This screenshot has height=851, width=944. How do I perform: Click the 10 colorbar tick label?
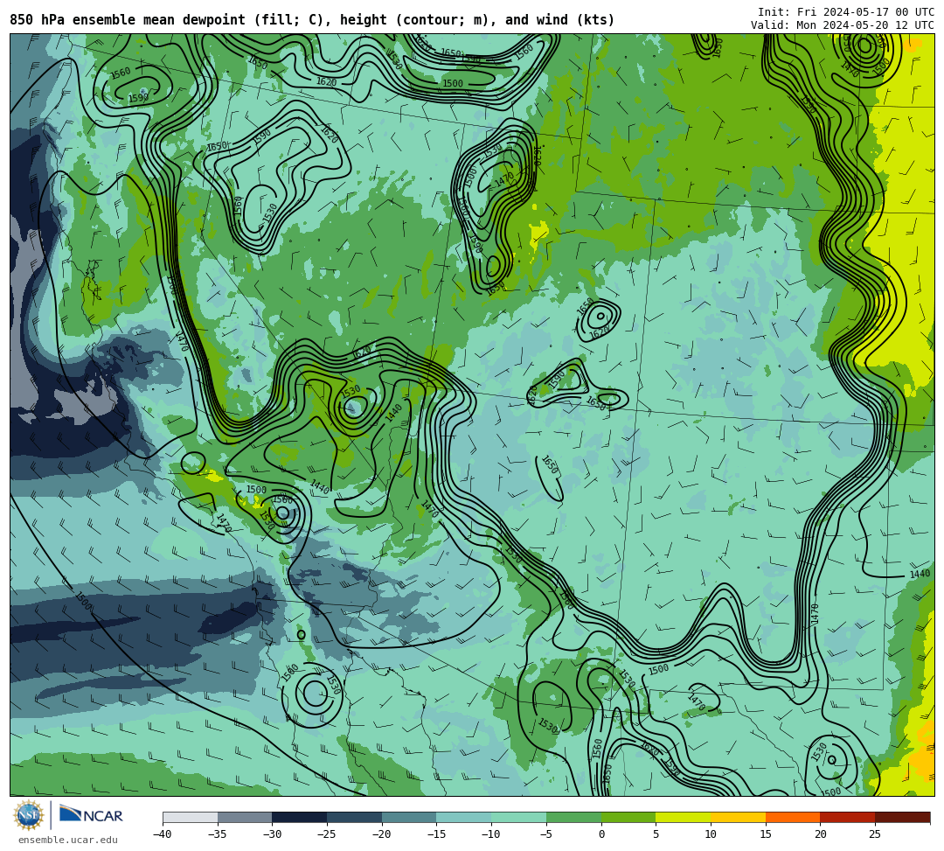point(711,834)
